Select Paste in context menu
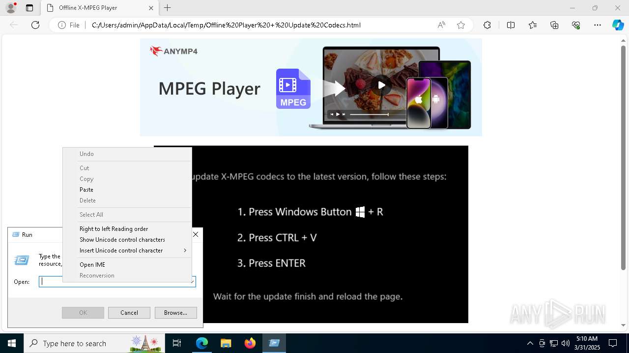629x353 pixels. point(127,190)
